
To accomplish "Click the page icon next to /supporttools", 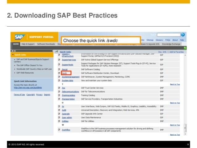I will click(59, 65).
